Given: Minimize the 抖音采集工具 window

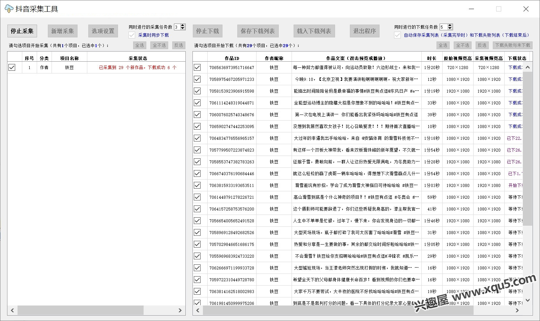Looking at the screenshot, I should tap(472, 9).
